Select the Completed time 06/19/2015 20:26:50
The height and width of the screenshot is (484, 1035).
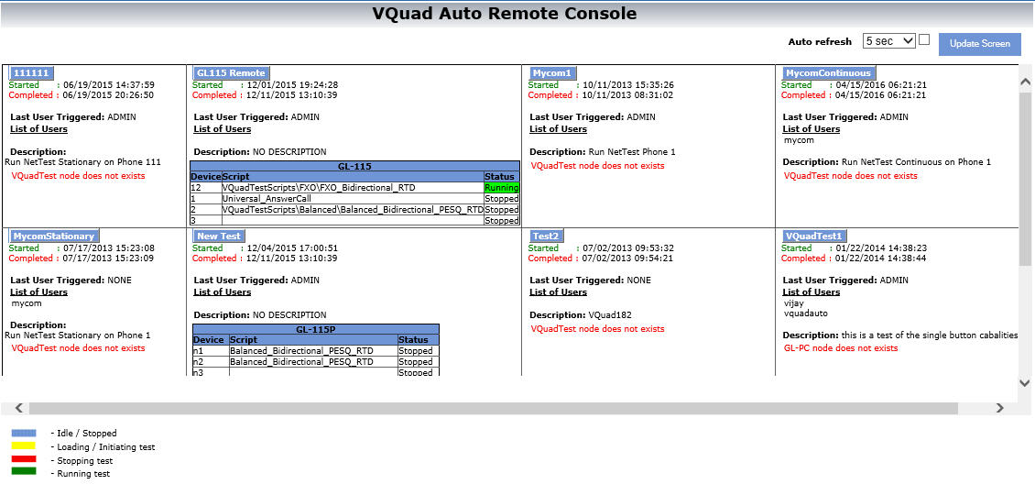tap(108, 94)
